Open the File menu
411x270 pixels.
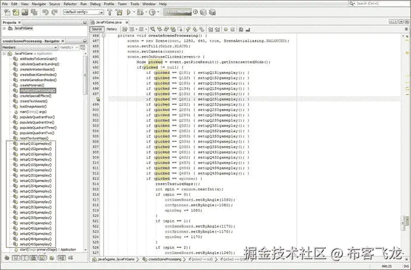5,4
